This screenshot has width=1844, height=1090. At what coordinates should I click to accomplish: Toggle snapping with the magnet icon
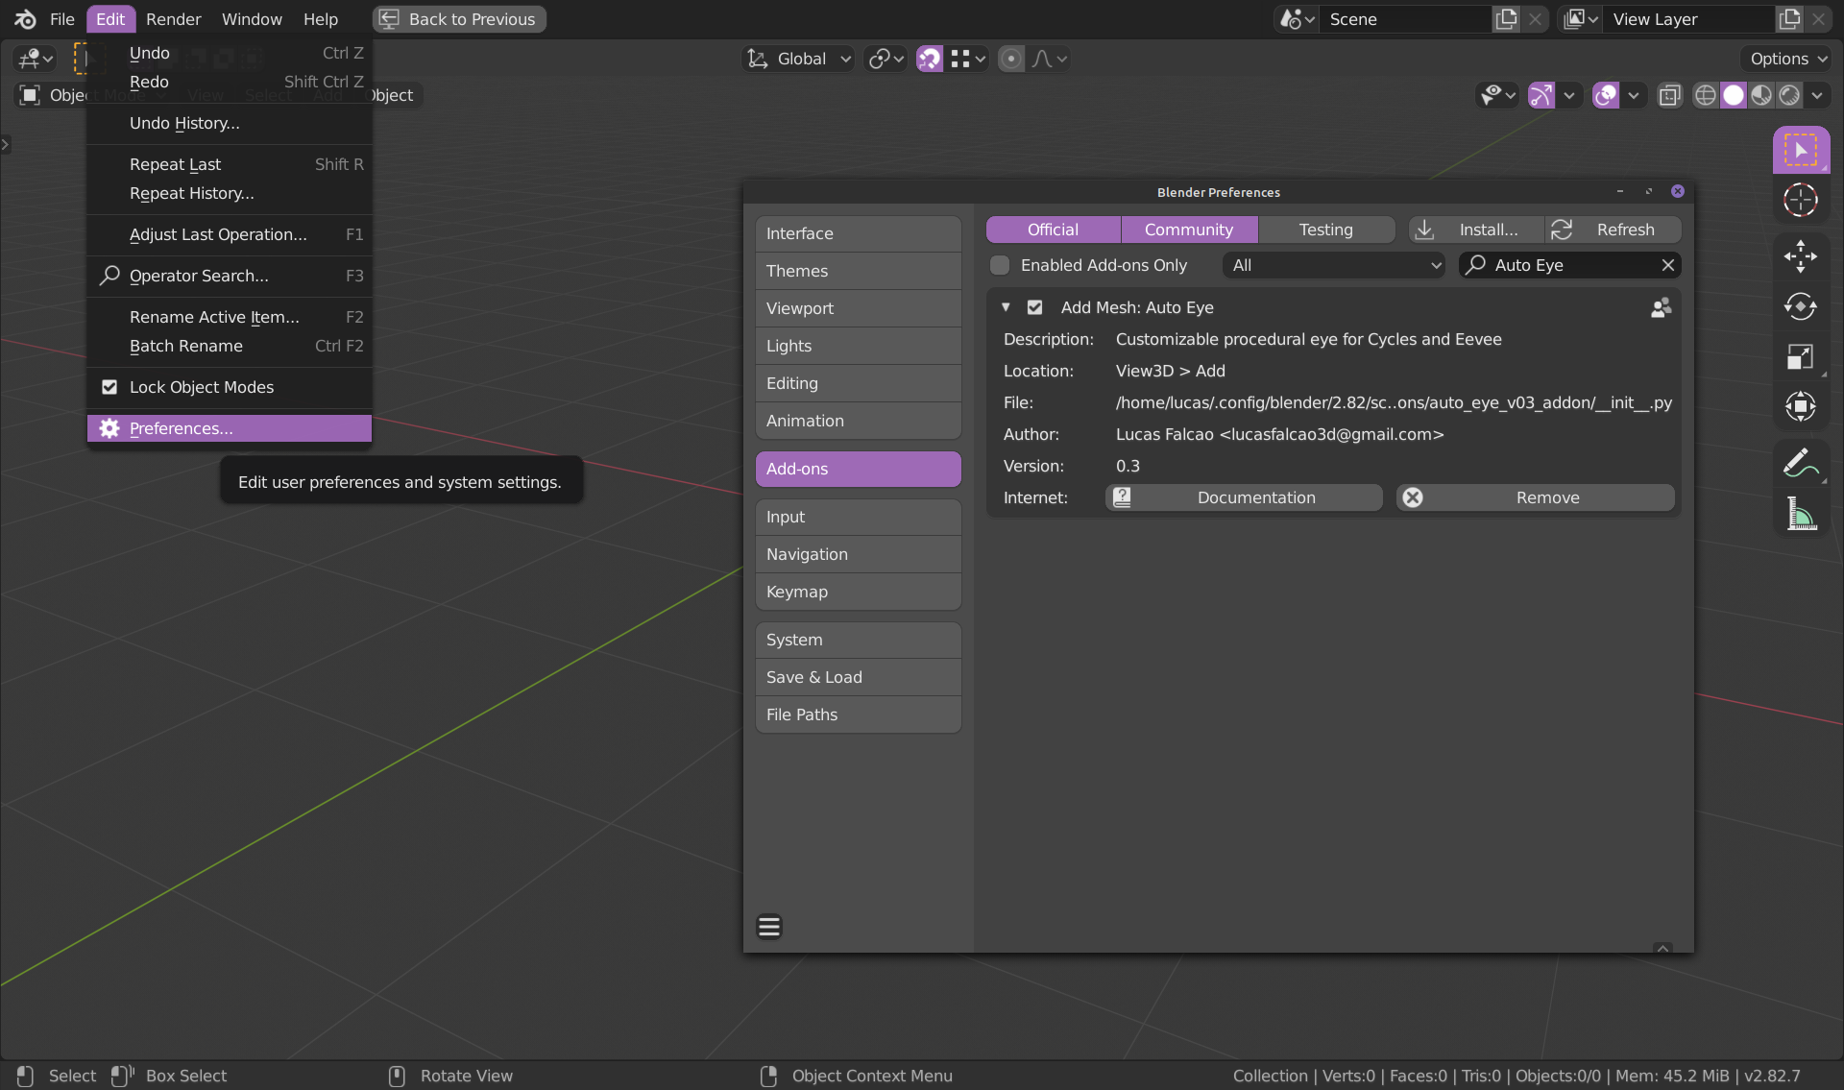coord(929,59)
